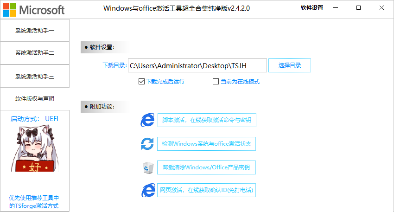Click the anime cat girl mascot image
The width and height of the screenshot is (394, 212).
point(35,149)
